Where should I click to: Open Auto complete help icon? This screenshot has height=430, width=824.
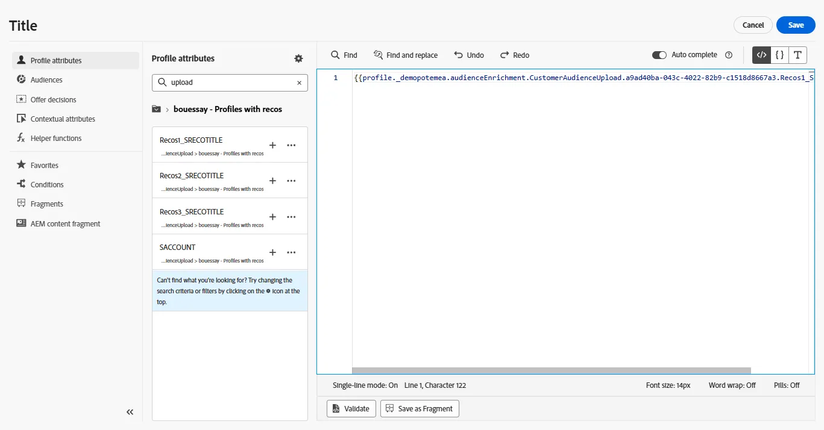[x=729, y=55]
